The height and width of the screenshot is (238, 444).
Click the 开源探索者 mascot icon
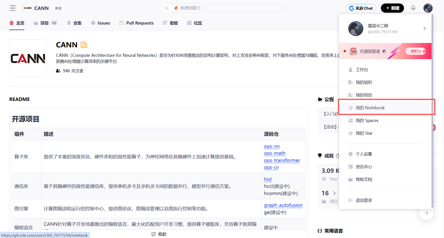point(353,51)
